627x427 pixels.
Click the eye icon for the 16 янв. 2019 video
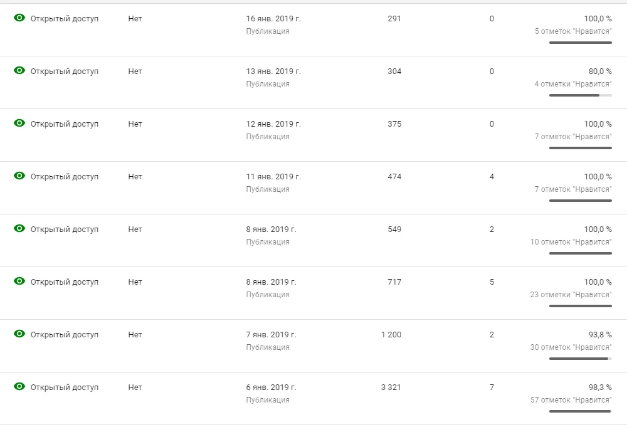pos(19,18)
